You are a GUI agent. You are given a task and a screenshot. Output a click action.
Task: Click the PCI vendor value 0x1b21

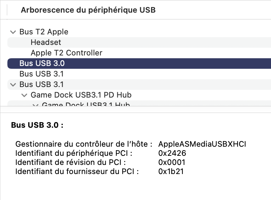click(171, 172)
